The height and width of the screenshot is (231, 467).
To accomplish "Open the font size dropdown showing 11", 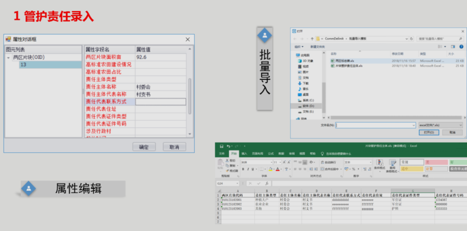I will [x=280, y=162].
